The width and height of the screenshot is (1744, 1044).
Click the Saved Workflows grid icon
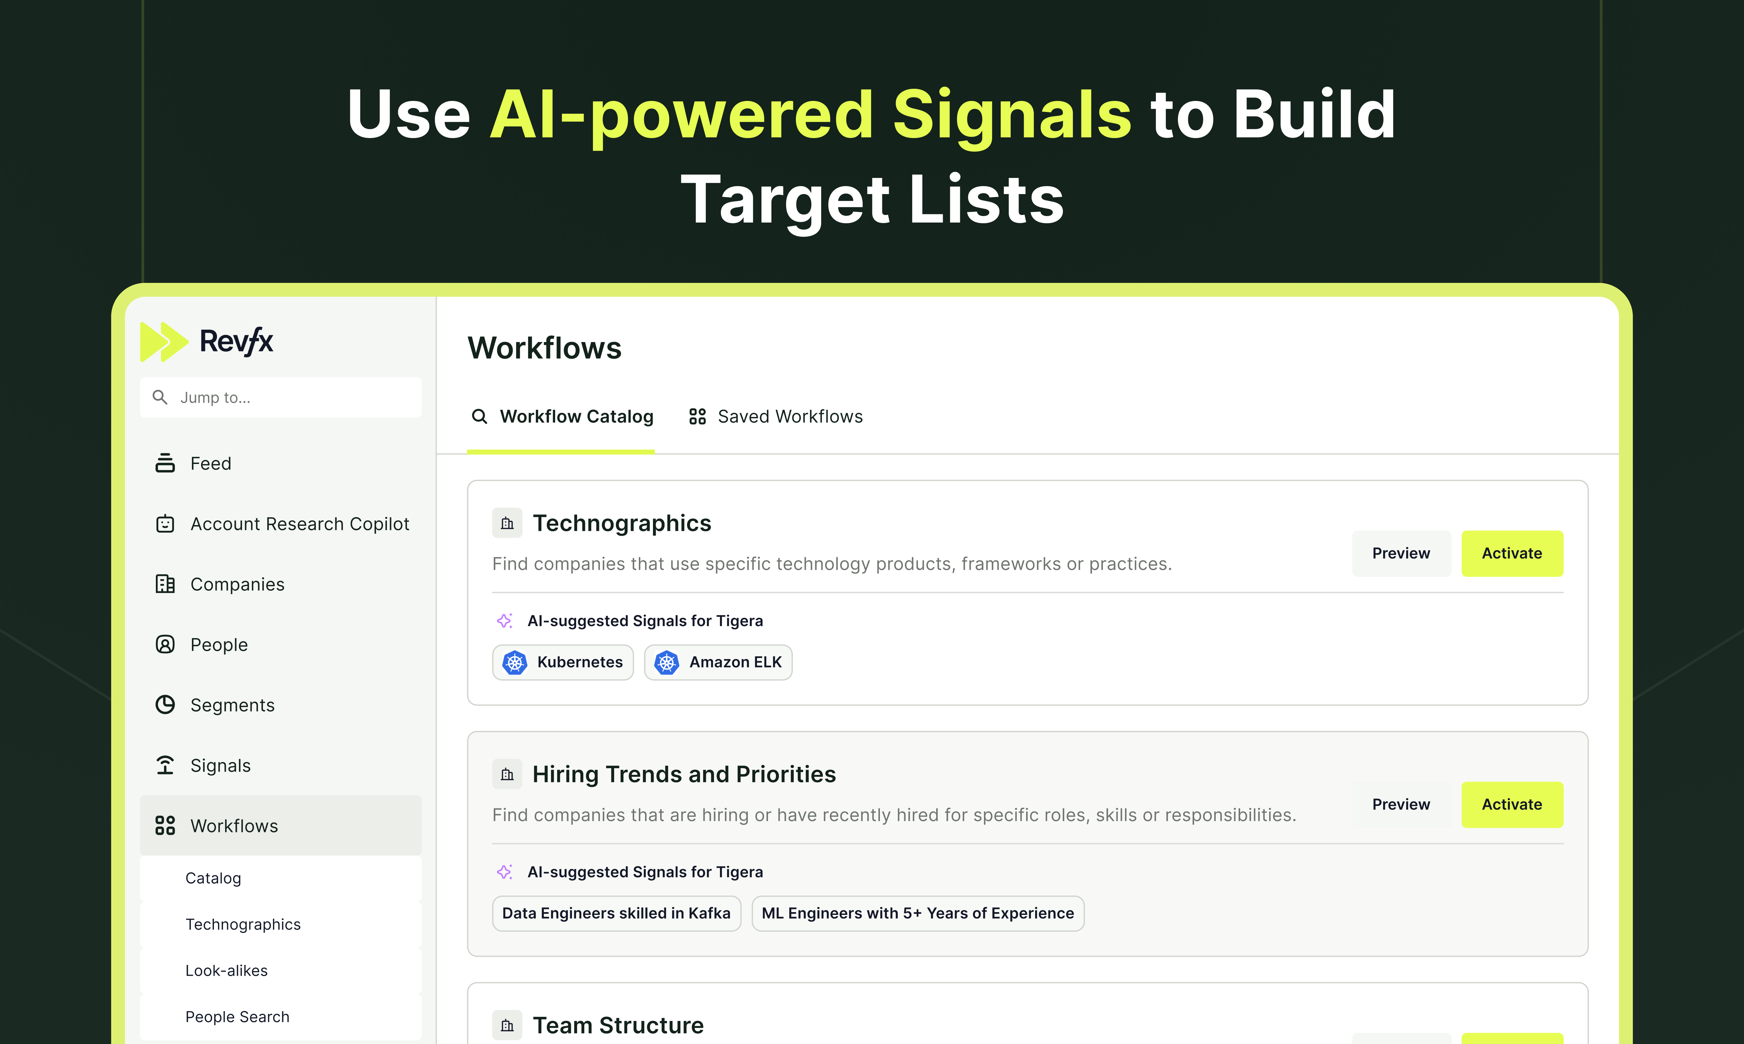[698, 417]
